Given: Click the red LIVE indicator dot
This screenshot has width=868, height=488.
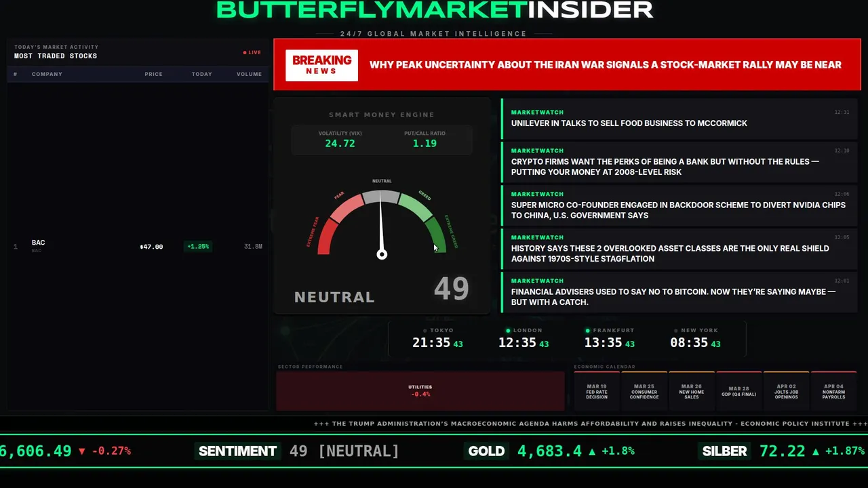Looking at the screenshot, I should pyautogui.click(x=245, y=53).
